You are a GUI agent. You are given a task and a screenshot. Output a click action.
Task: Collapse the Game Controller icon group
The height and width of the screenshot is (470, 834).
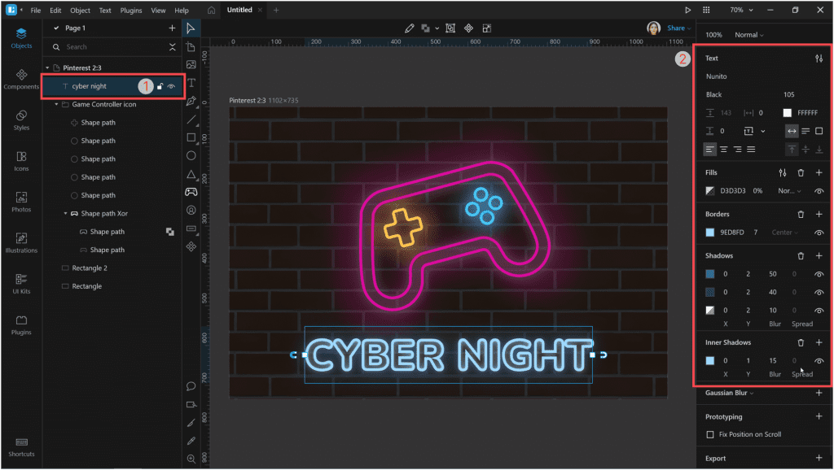tap(56, 105)
